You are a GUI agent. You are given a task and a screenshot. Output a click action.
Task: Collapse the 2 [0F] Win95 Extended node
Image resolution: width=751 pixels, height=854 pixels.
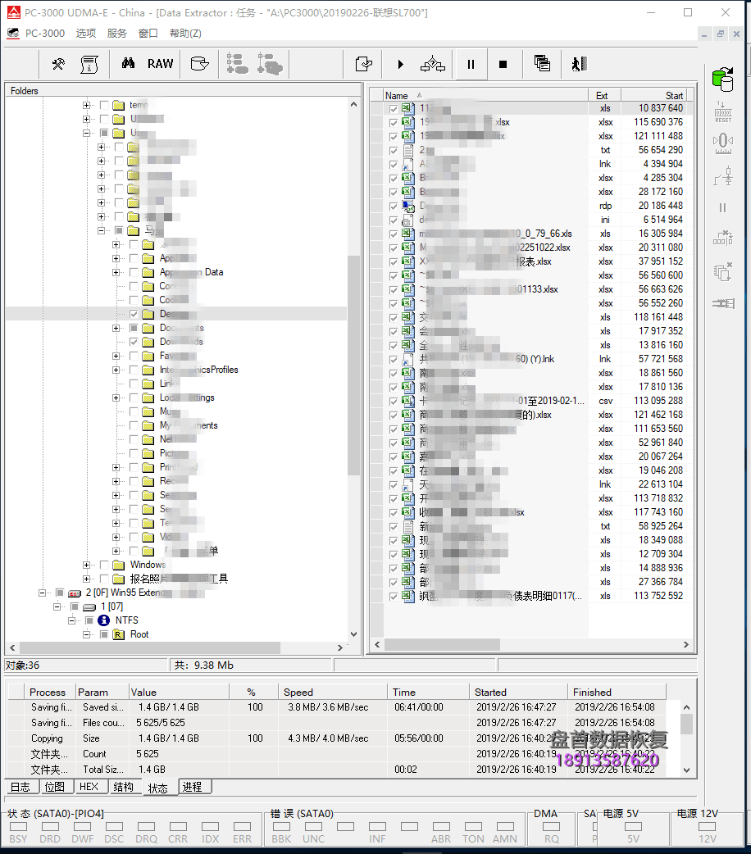(42, 593)
